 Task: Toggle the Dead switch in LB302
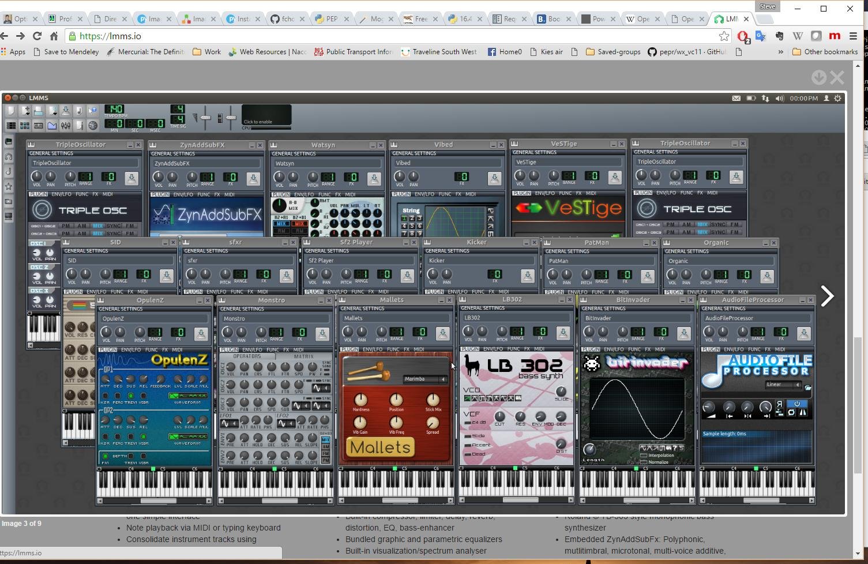(x=468, y=454)
